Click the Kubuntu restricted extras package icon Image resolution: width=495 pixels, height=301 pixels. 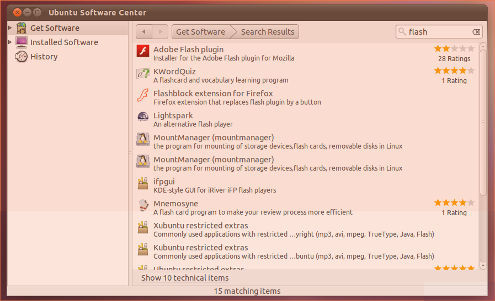coord(143,249)
